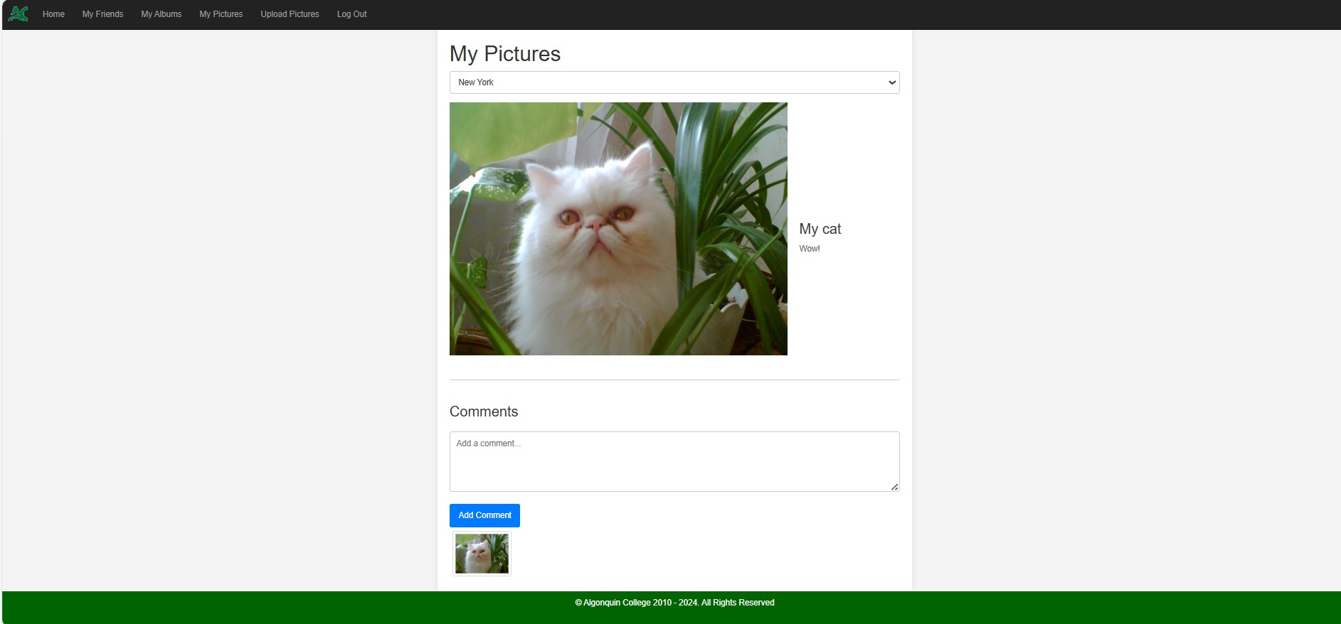Open My Friends from navigation bar
Screen dimensions: 1341x624
[x=102, y=14]
